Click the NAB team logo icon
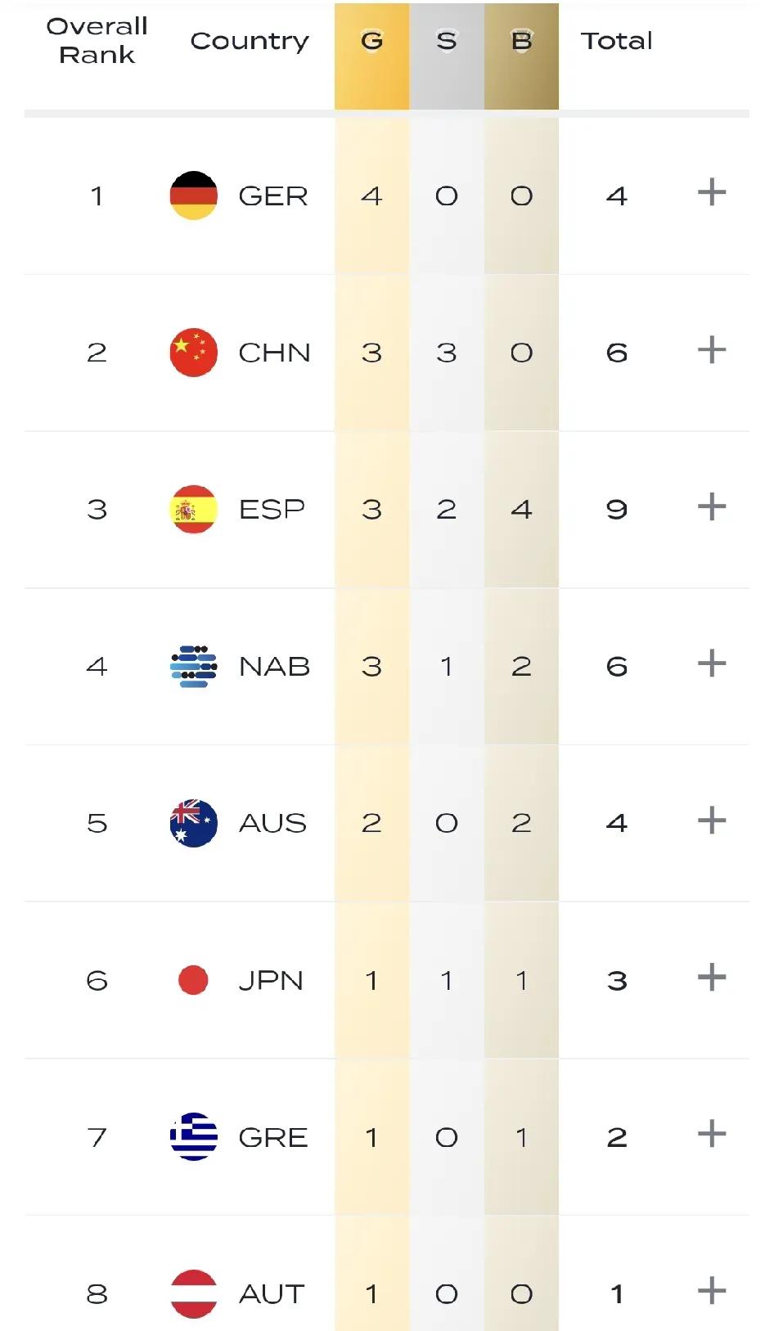This screenshot has height=1331, width=774. click(x=194, y=667)
